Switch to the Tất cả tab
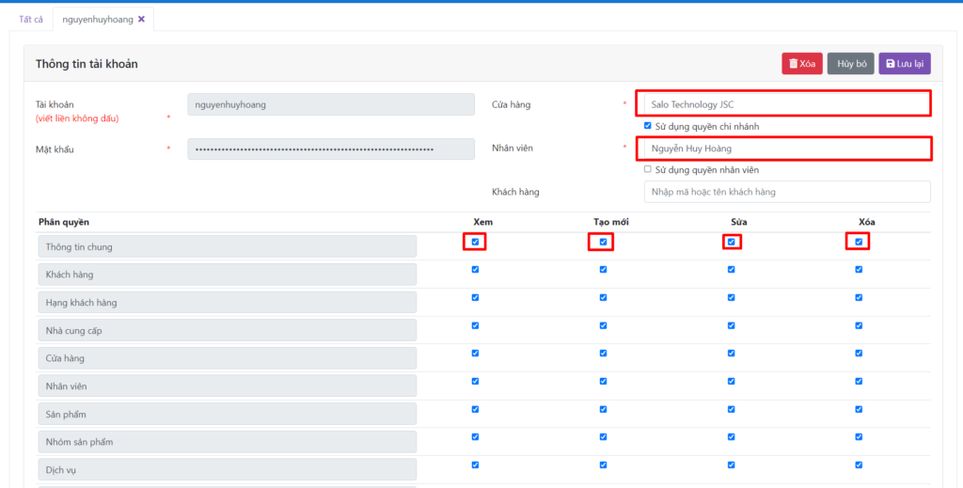Image resolution: width=963 pixels, height=488 pixels. click(x=31, y=19)
